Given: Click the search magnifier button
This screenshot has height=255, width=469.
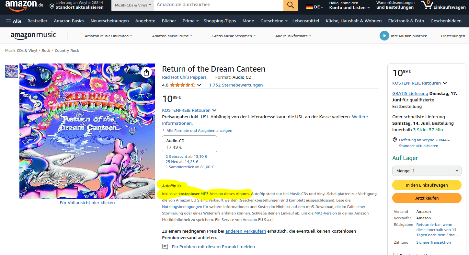Looking at the screenshot, I should [x=291, y=5].
